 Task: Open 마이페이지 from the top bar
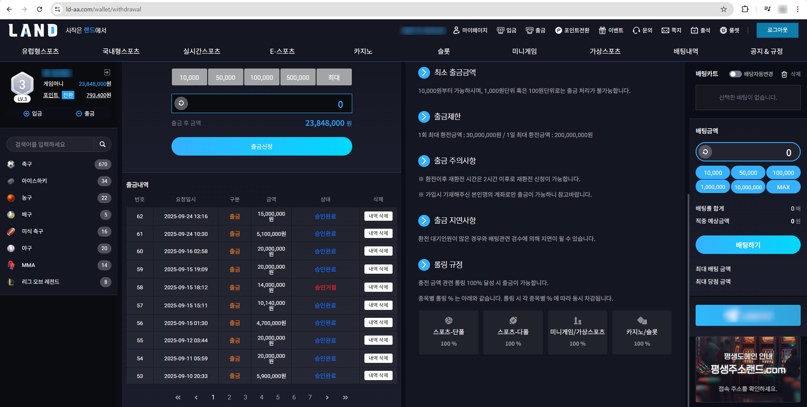[x=470, y=30]
